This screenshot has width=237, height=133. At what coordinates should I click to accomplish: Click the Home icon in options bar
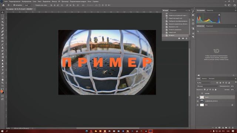pyautogui.click(x=3, y=5)
